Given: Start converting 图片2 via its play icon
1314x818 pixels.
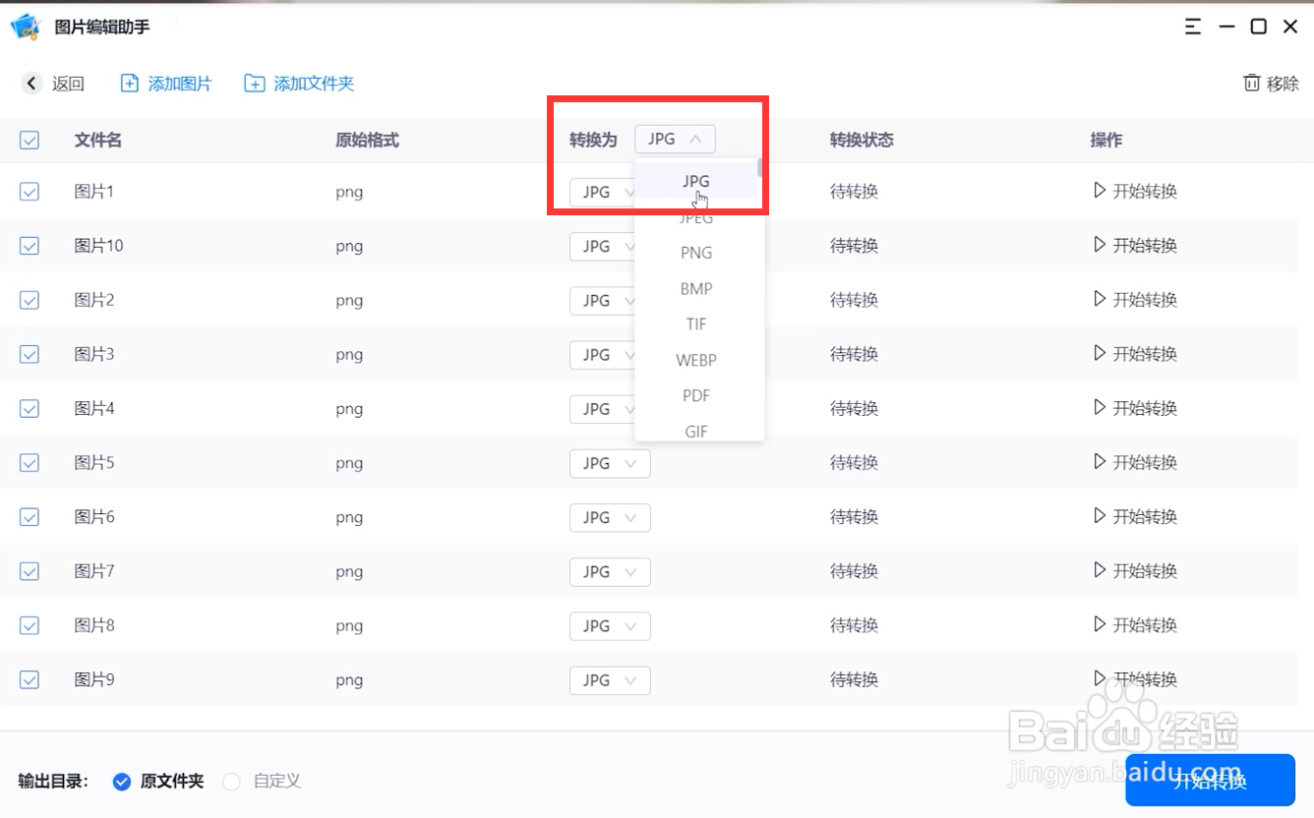Looking at the screenshot, I should pyautogui.click(x=1100, y=299).
